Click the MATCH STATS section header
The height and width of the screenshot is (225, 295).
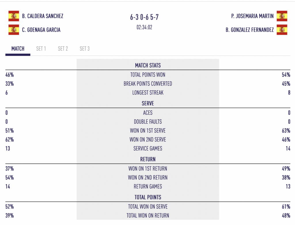pos(148,65)
